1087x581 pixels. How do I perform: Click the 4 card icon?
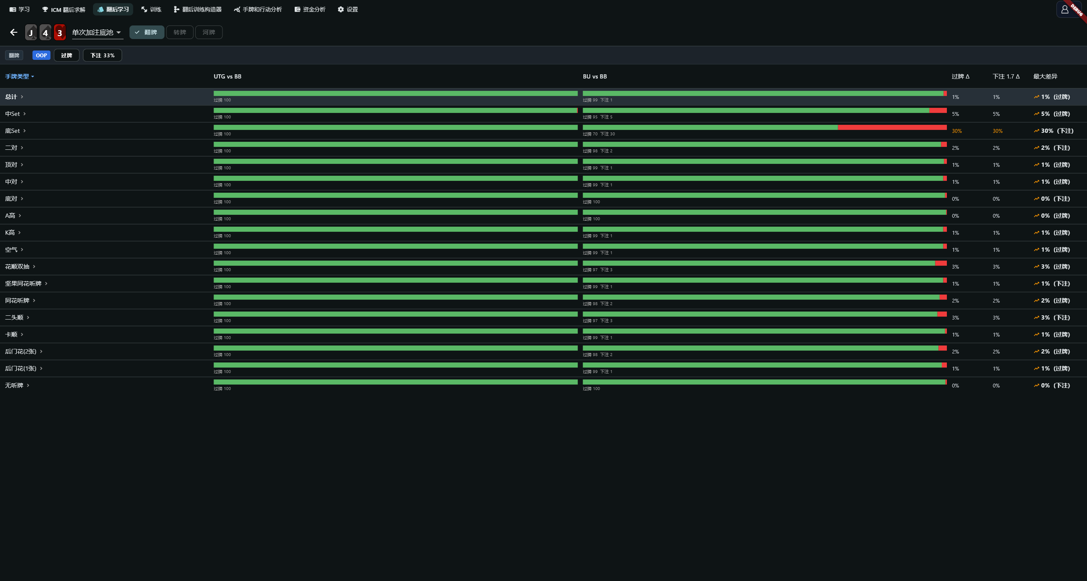45,32
